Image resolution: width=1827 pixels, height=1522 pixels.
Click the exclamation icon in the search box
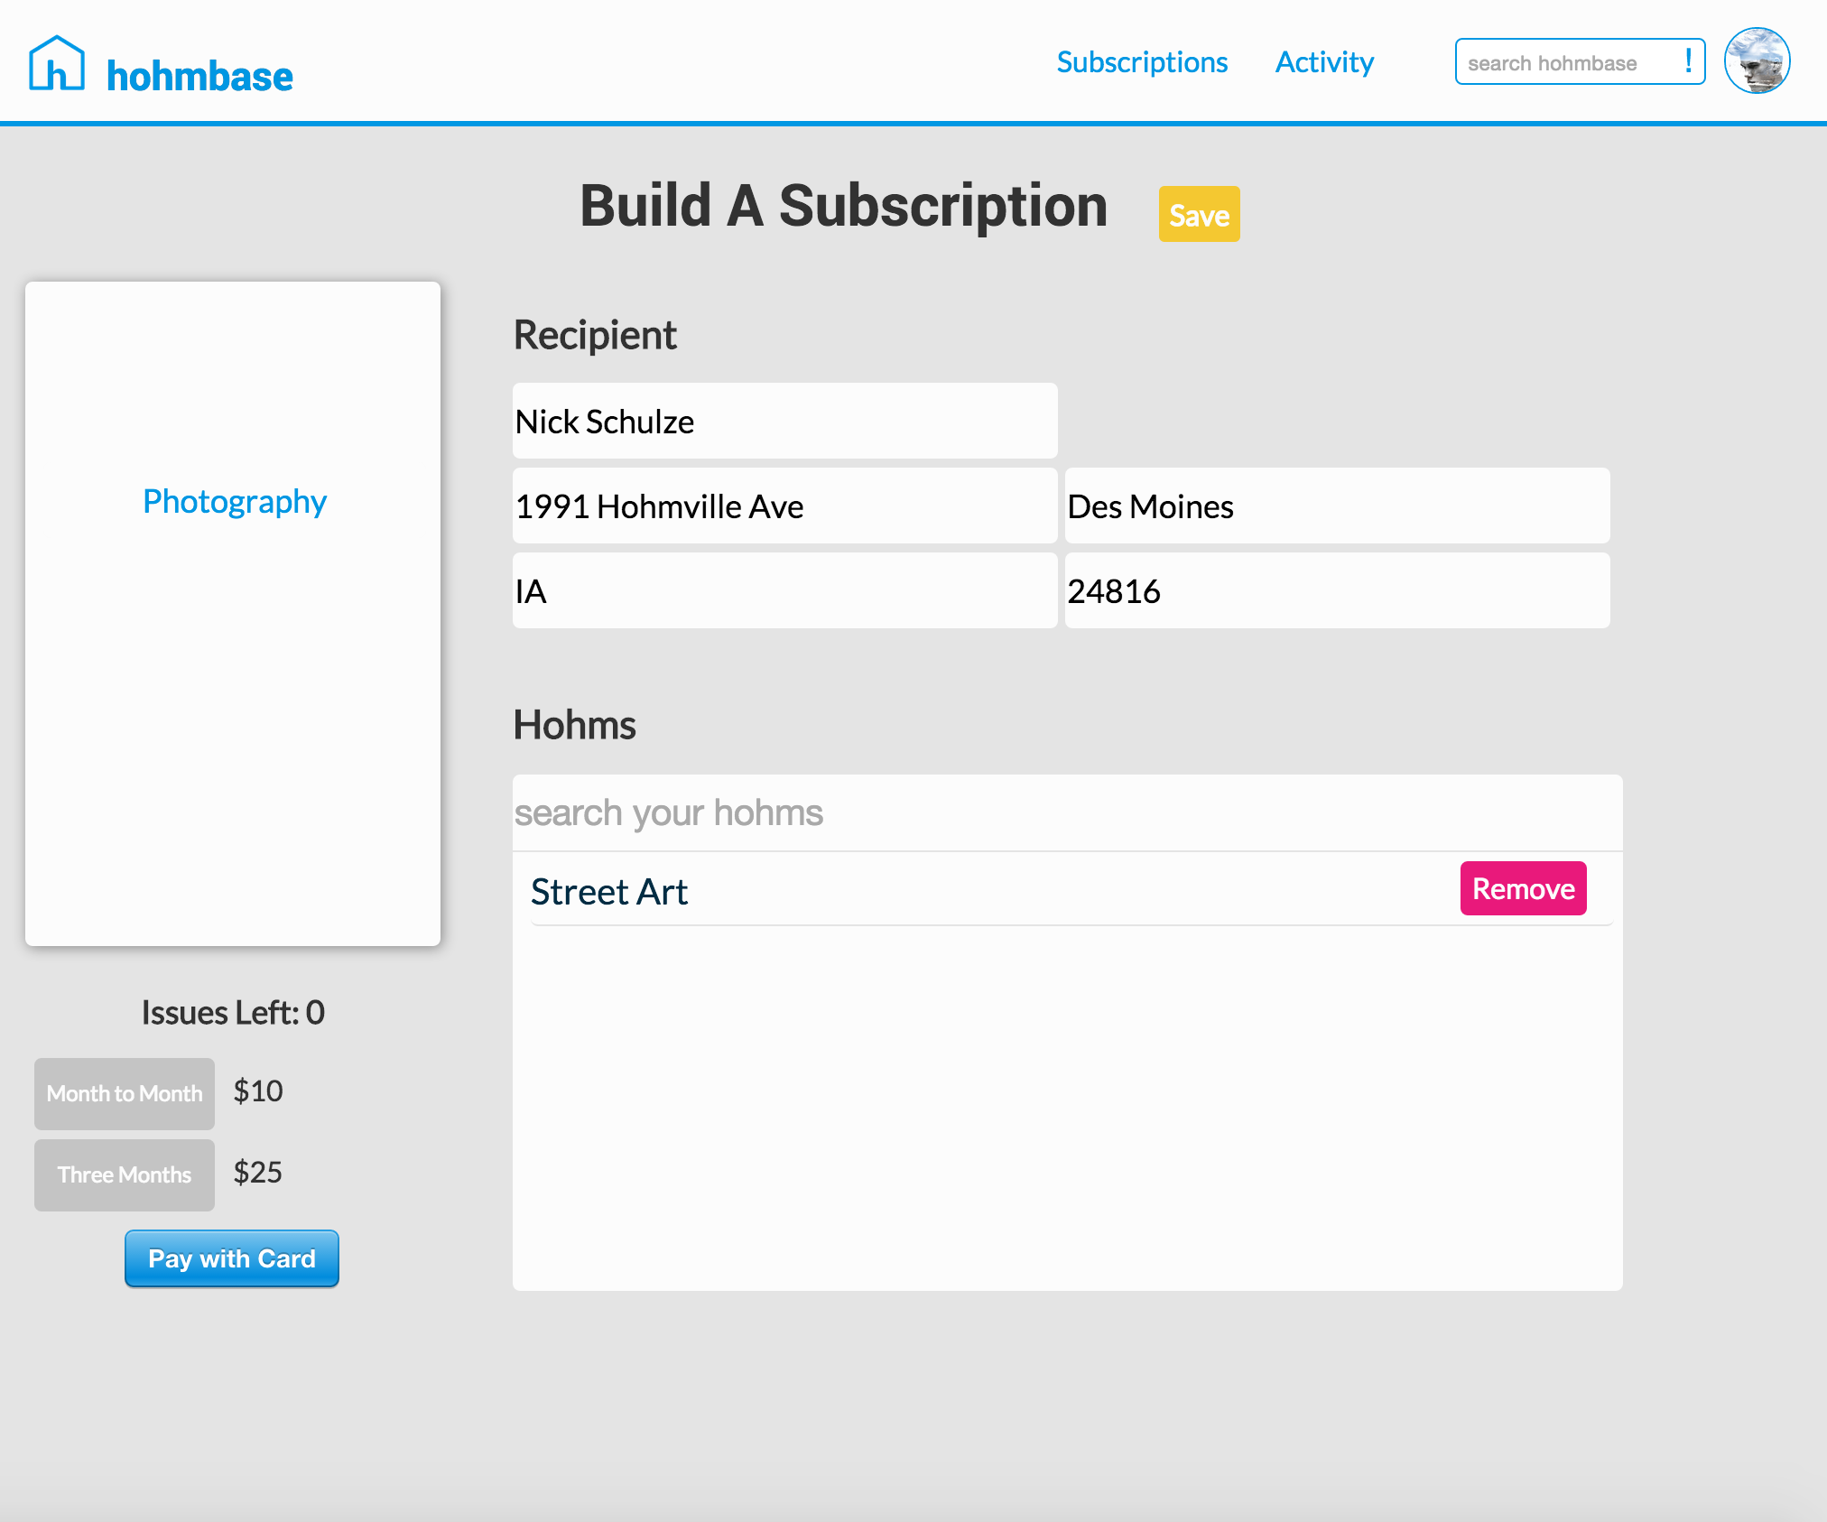tap(1688, 61)
